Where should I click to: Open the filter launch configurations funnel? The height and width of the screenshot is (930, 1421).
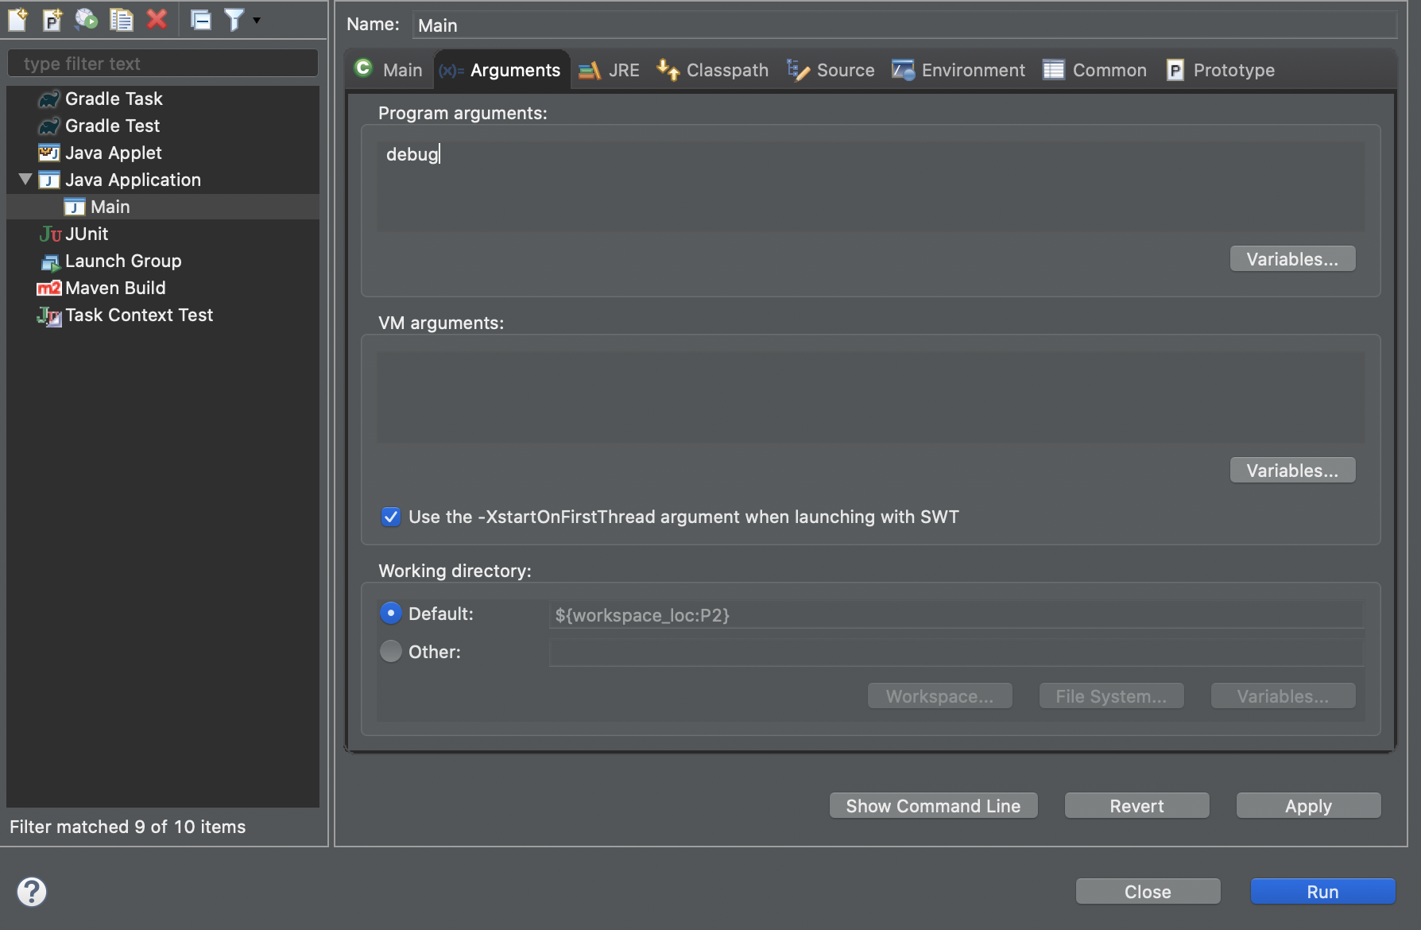click(x=234, y=19)
